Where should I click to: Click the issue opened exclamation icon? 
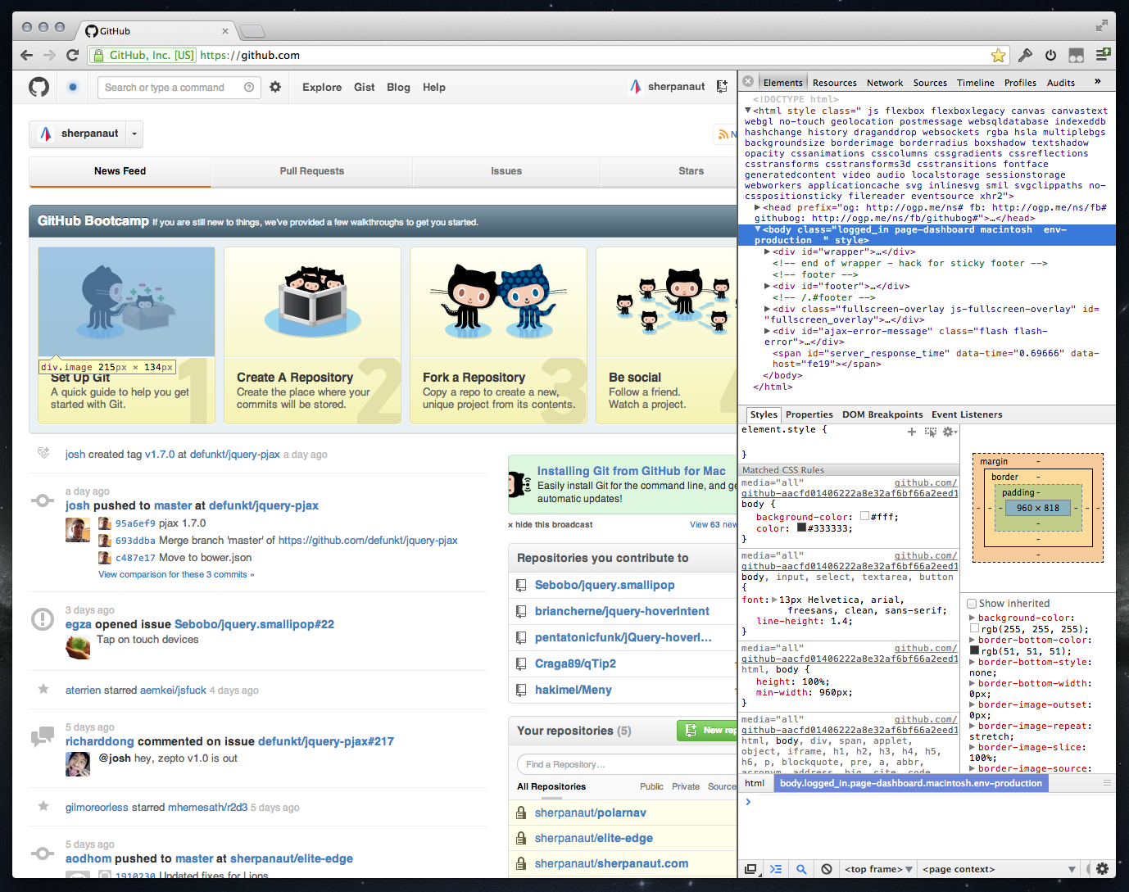tap(43, 619)
